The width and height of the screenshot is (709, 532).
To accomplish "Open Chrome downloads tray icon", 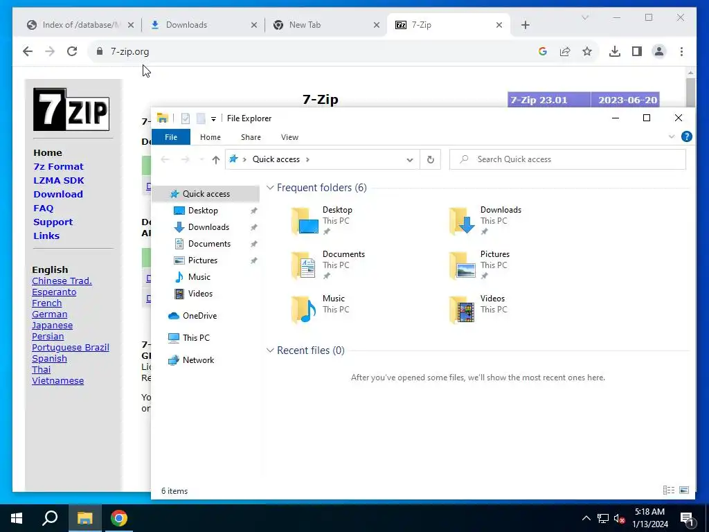I will tap(615, 51).
